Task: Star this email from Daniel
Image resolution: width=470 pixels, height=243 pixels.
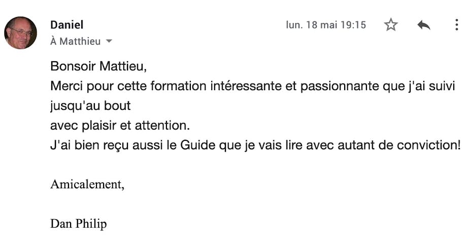Action: (x=391, y=25)
